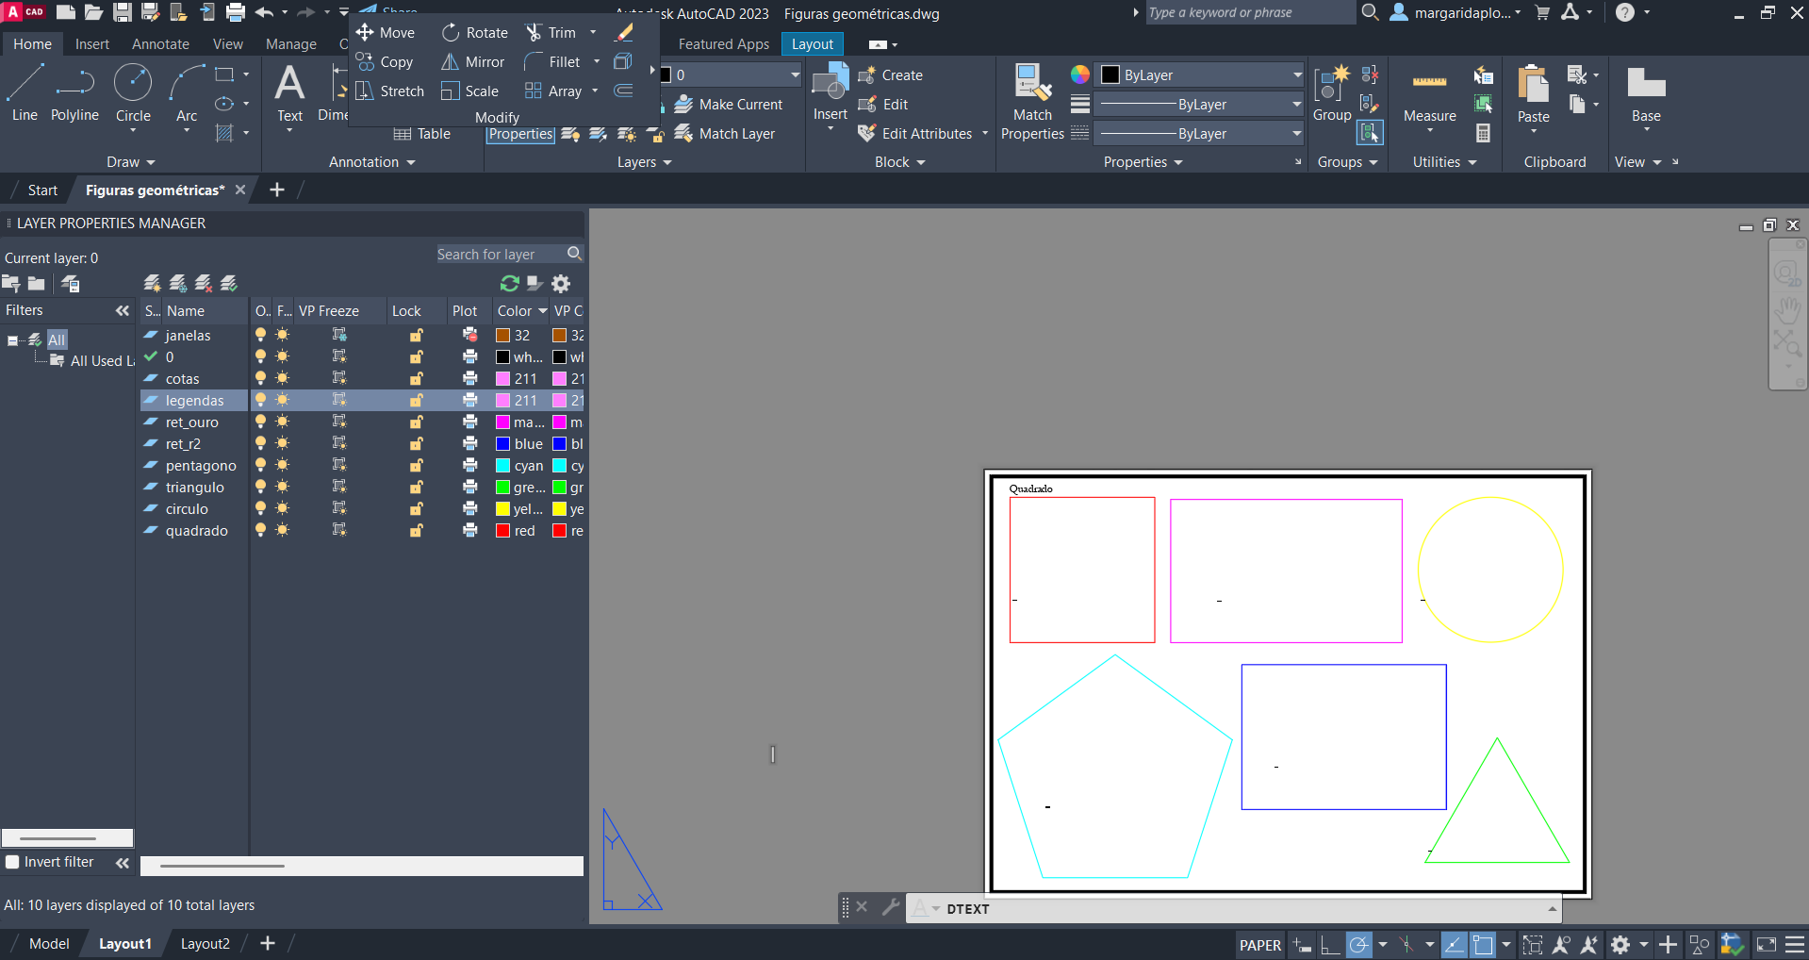The image size is (1809, 960).
Task: Switch to the Annotate ribbon tab
Action: coord(160,44)
